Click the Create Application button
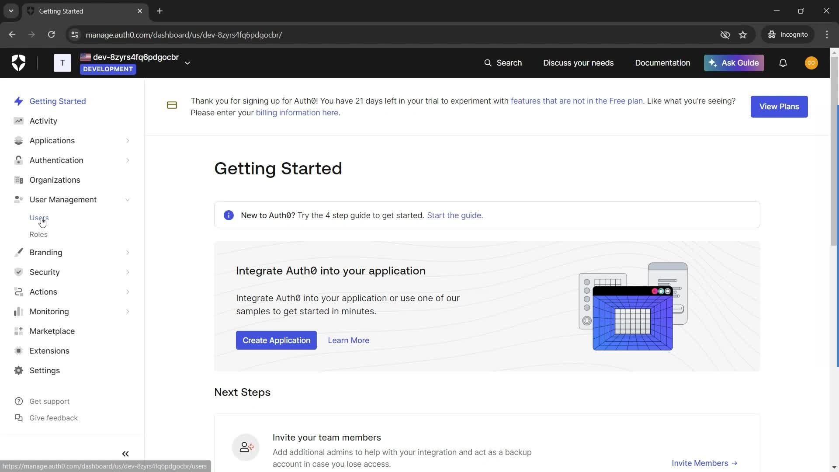This screenshot has height=472, width=839. (276, 340)
